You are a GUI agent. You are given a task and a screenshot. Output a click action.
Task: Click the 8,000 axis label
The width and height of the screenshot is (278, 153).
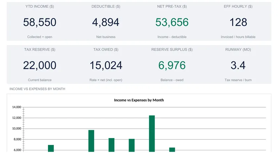pos(17,139)
